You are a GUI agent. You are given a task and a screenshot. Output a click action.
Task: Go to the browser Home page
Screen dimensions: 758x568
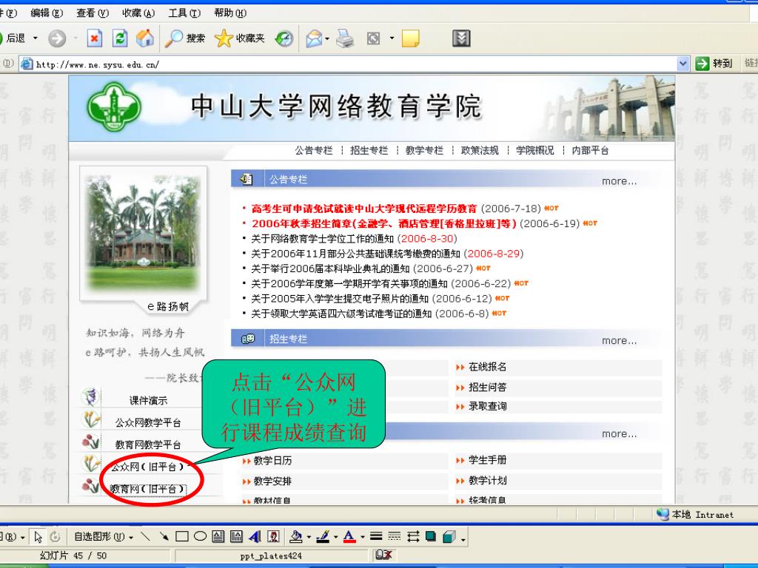click(x=145, y=38)
